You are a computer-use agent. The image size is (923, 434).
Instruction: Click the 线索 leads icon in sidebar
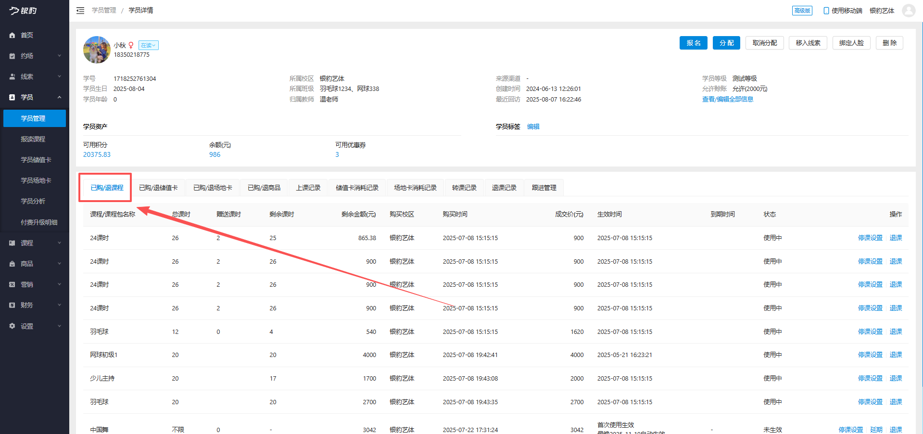tap(12, 77)
